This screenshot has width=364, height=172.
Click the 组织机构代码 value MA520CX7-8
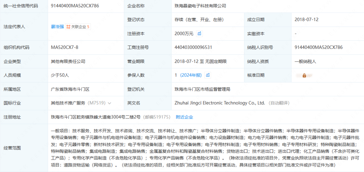(64, 47)
